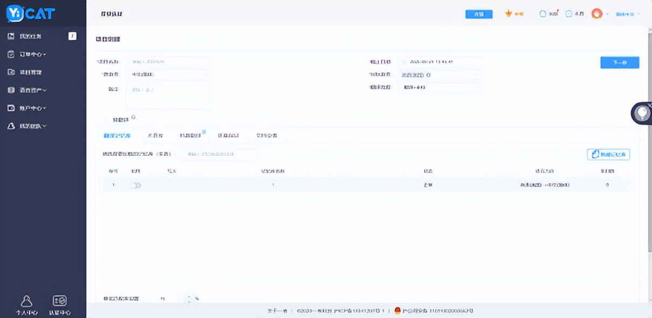
Task: Open the source language dropdown (中文简体)
Action: click(x=168, y=74)
